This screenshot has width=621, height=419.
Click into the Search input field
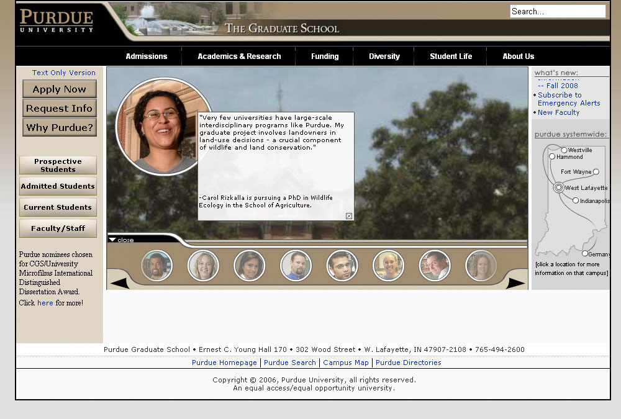click(557, 11)
